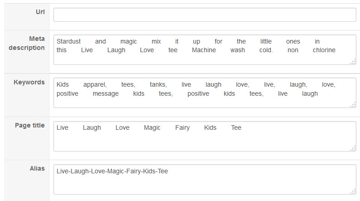Click the Keywords text area resize handle
The height and width of the screenshot is (201, 360).
click(353, 105)
